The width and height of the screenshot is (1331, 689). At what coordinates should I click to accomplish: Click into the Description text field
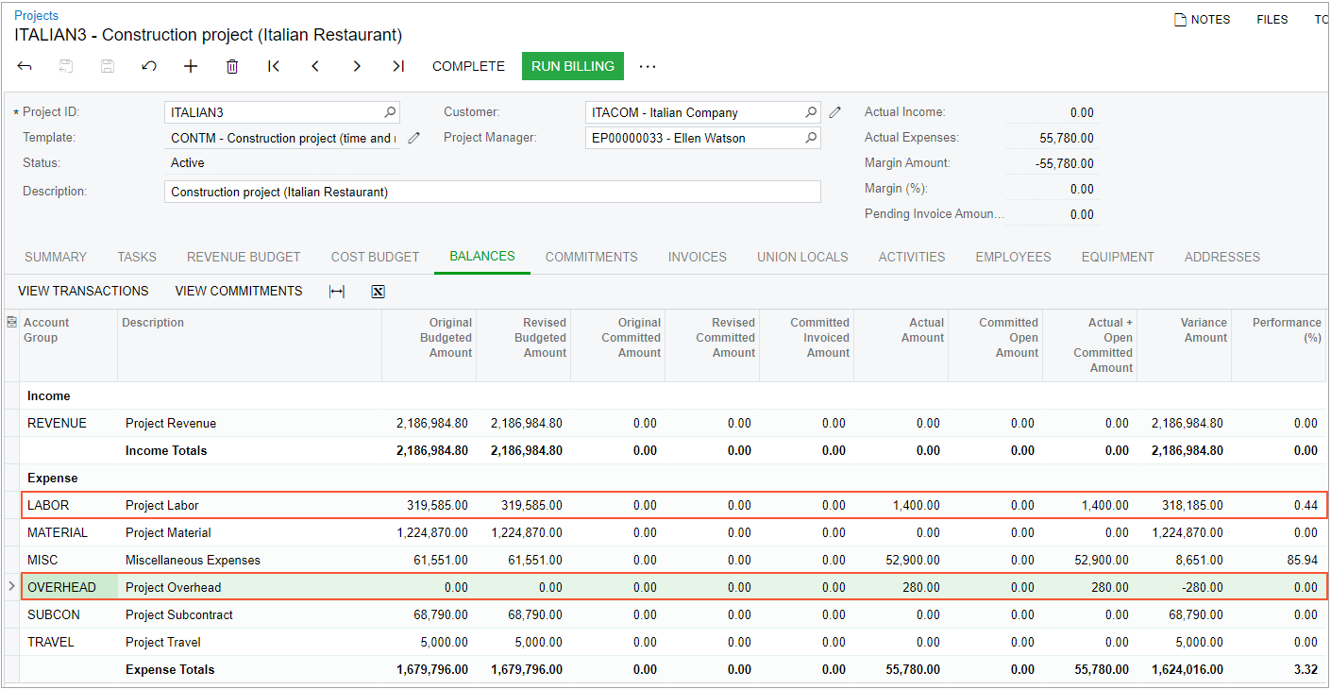tap(491, 192)
